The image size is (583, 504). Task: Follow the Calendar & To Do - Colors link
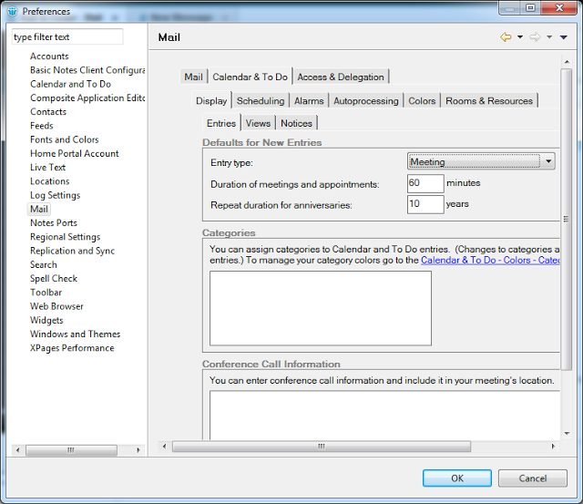pos(490,261)
